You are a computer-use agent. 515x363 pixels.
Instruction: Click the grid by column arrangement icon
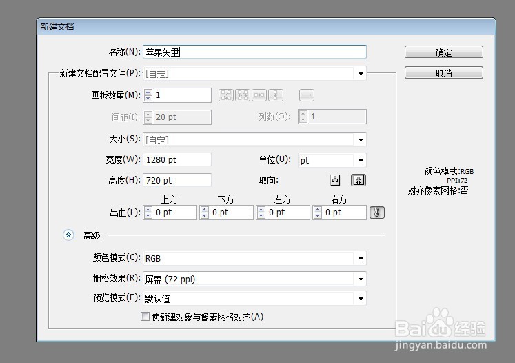[x=243, y=95]
